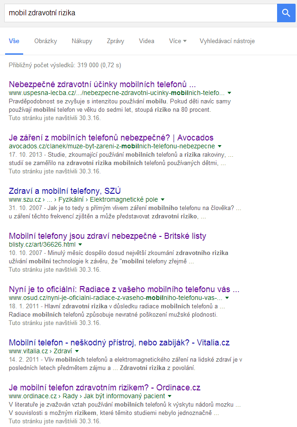Open result 'Nebezpečné zdravotní účinky mobilních telefonů'
The width and height of the screenshot is (297, 427).
coord(102,84)
